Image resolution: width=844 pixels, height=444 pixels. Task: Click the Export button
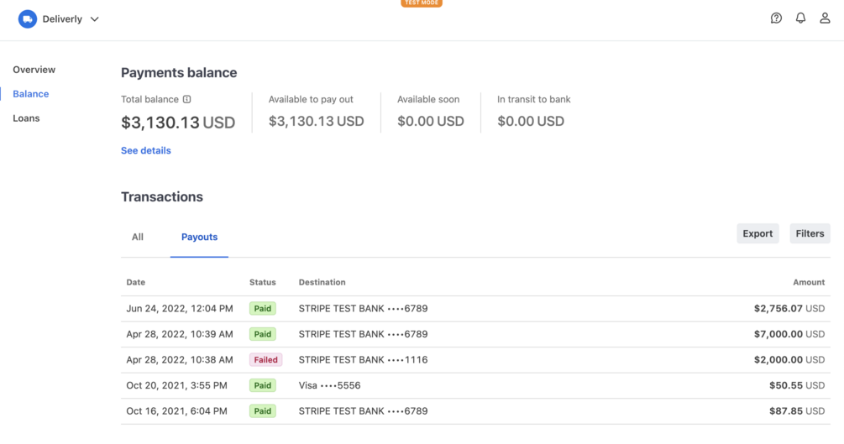tap(757, 233)
